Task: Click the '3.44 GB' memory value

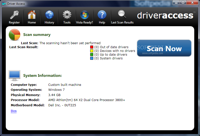Action: [x=54, y=95]
